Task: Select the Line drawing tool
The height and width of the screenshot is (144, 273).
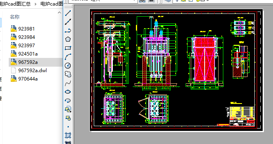Action: (68, 13)
